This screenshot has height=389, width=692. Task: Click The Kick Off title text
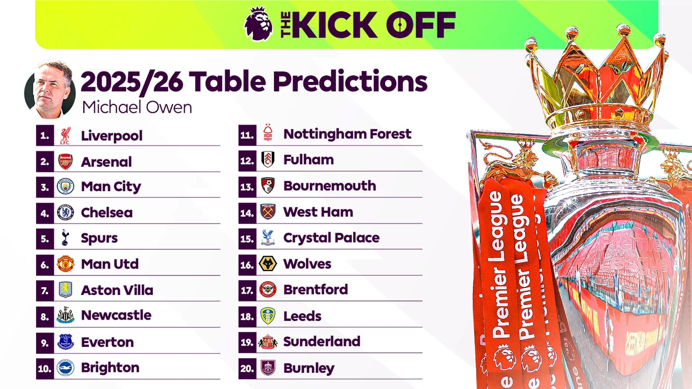click(368, 24)
